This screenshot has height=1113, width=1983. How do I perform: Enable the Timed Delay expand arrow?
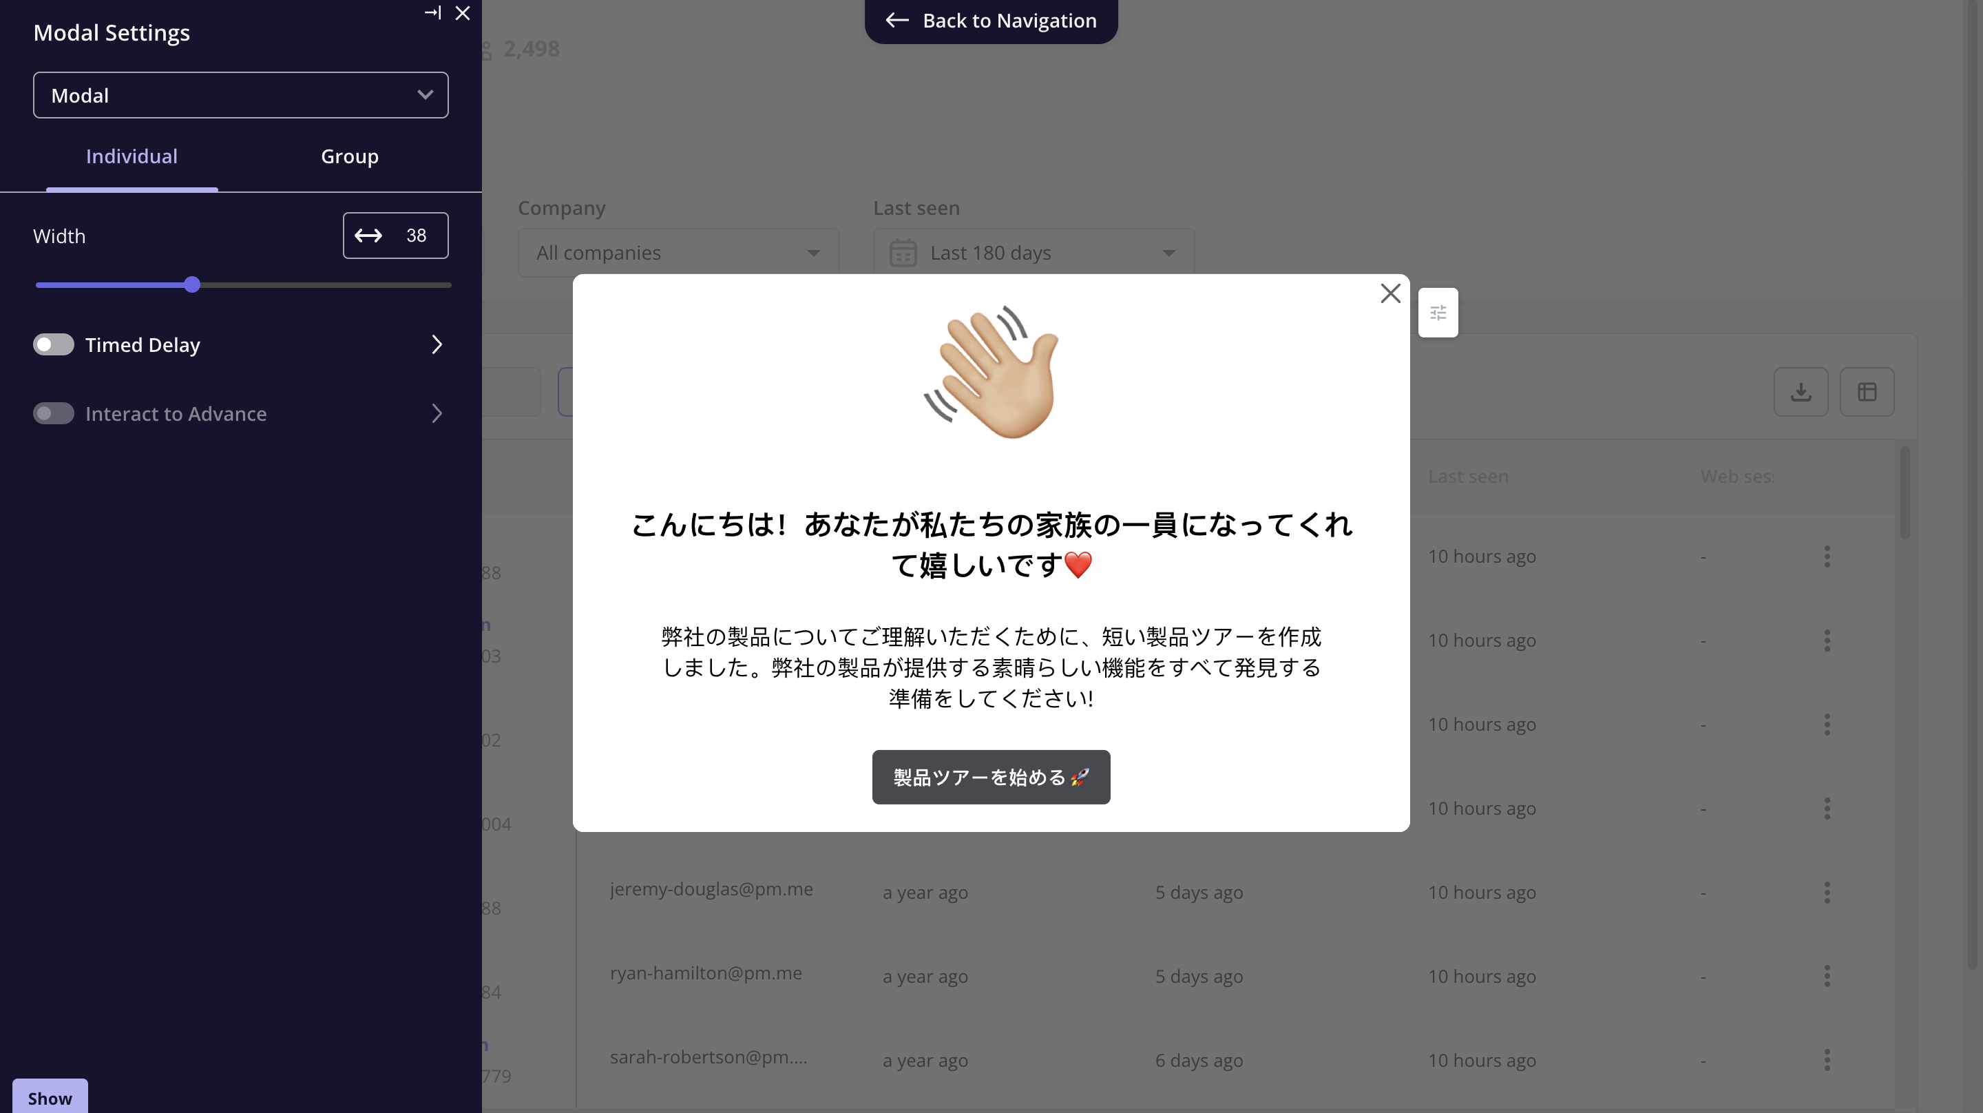[x=439, y=344]
